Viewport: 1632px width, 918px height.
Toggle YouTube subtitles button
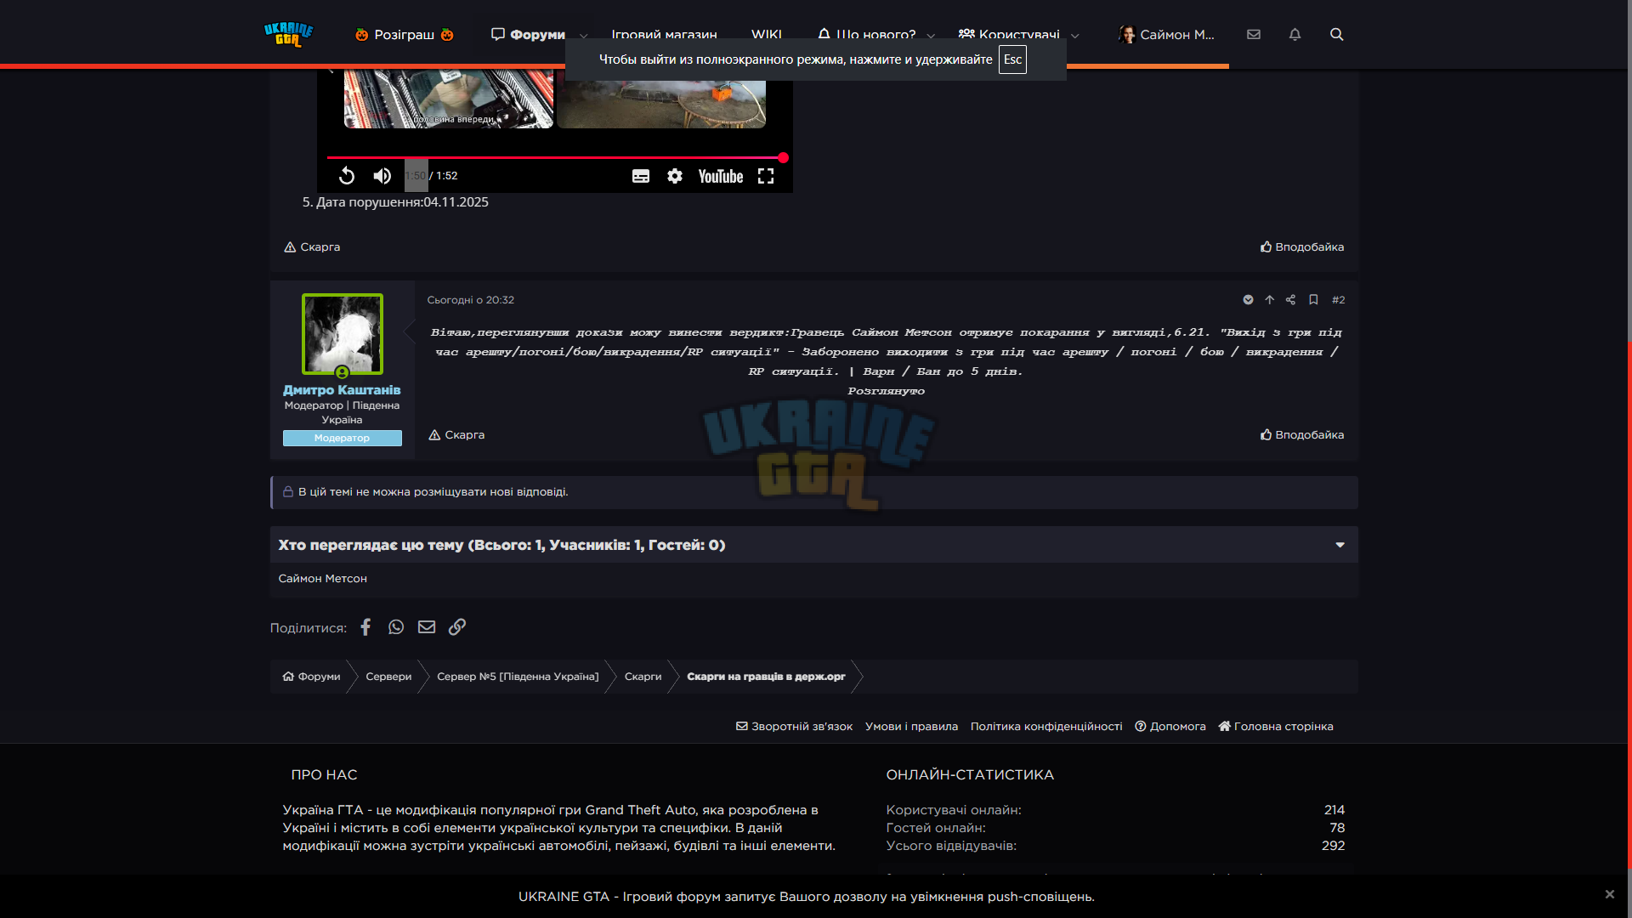(x=641, y=176)
